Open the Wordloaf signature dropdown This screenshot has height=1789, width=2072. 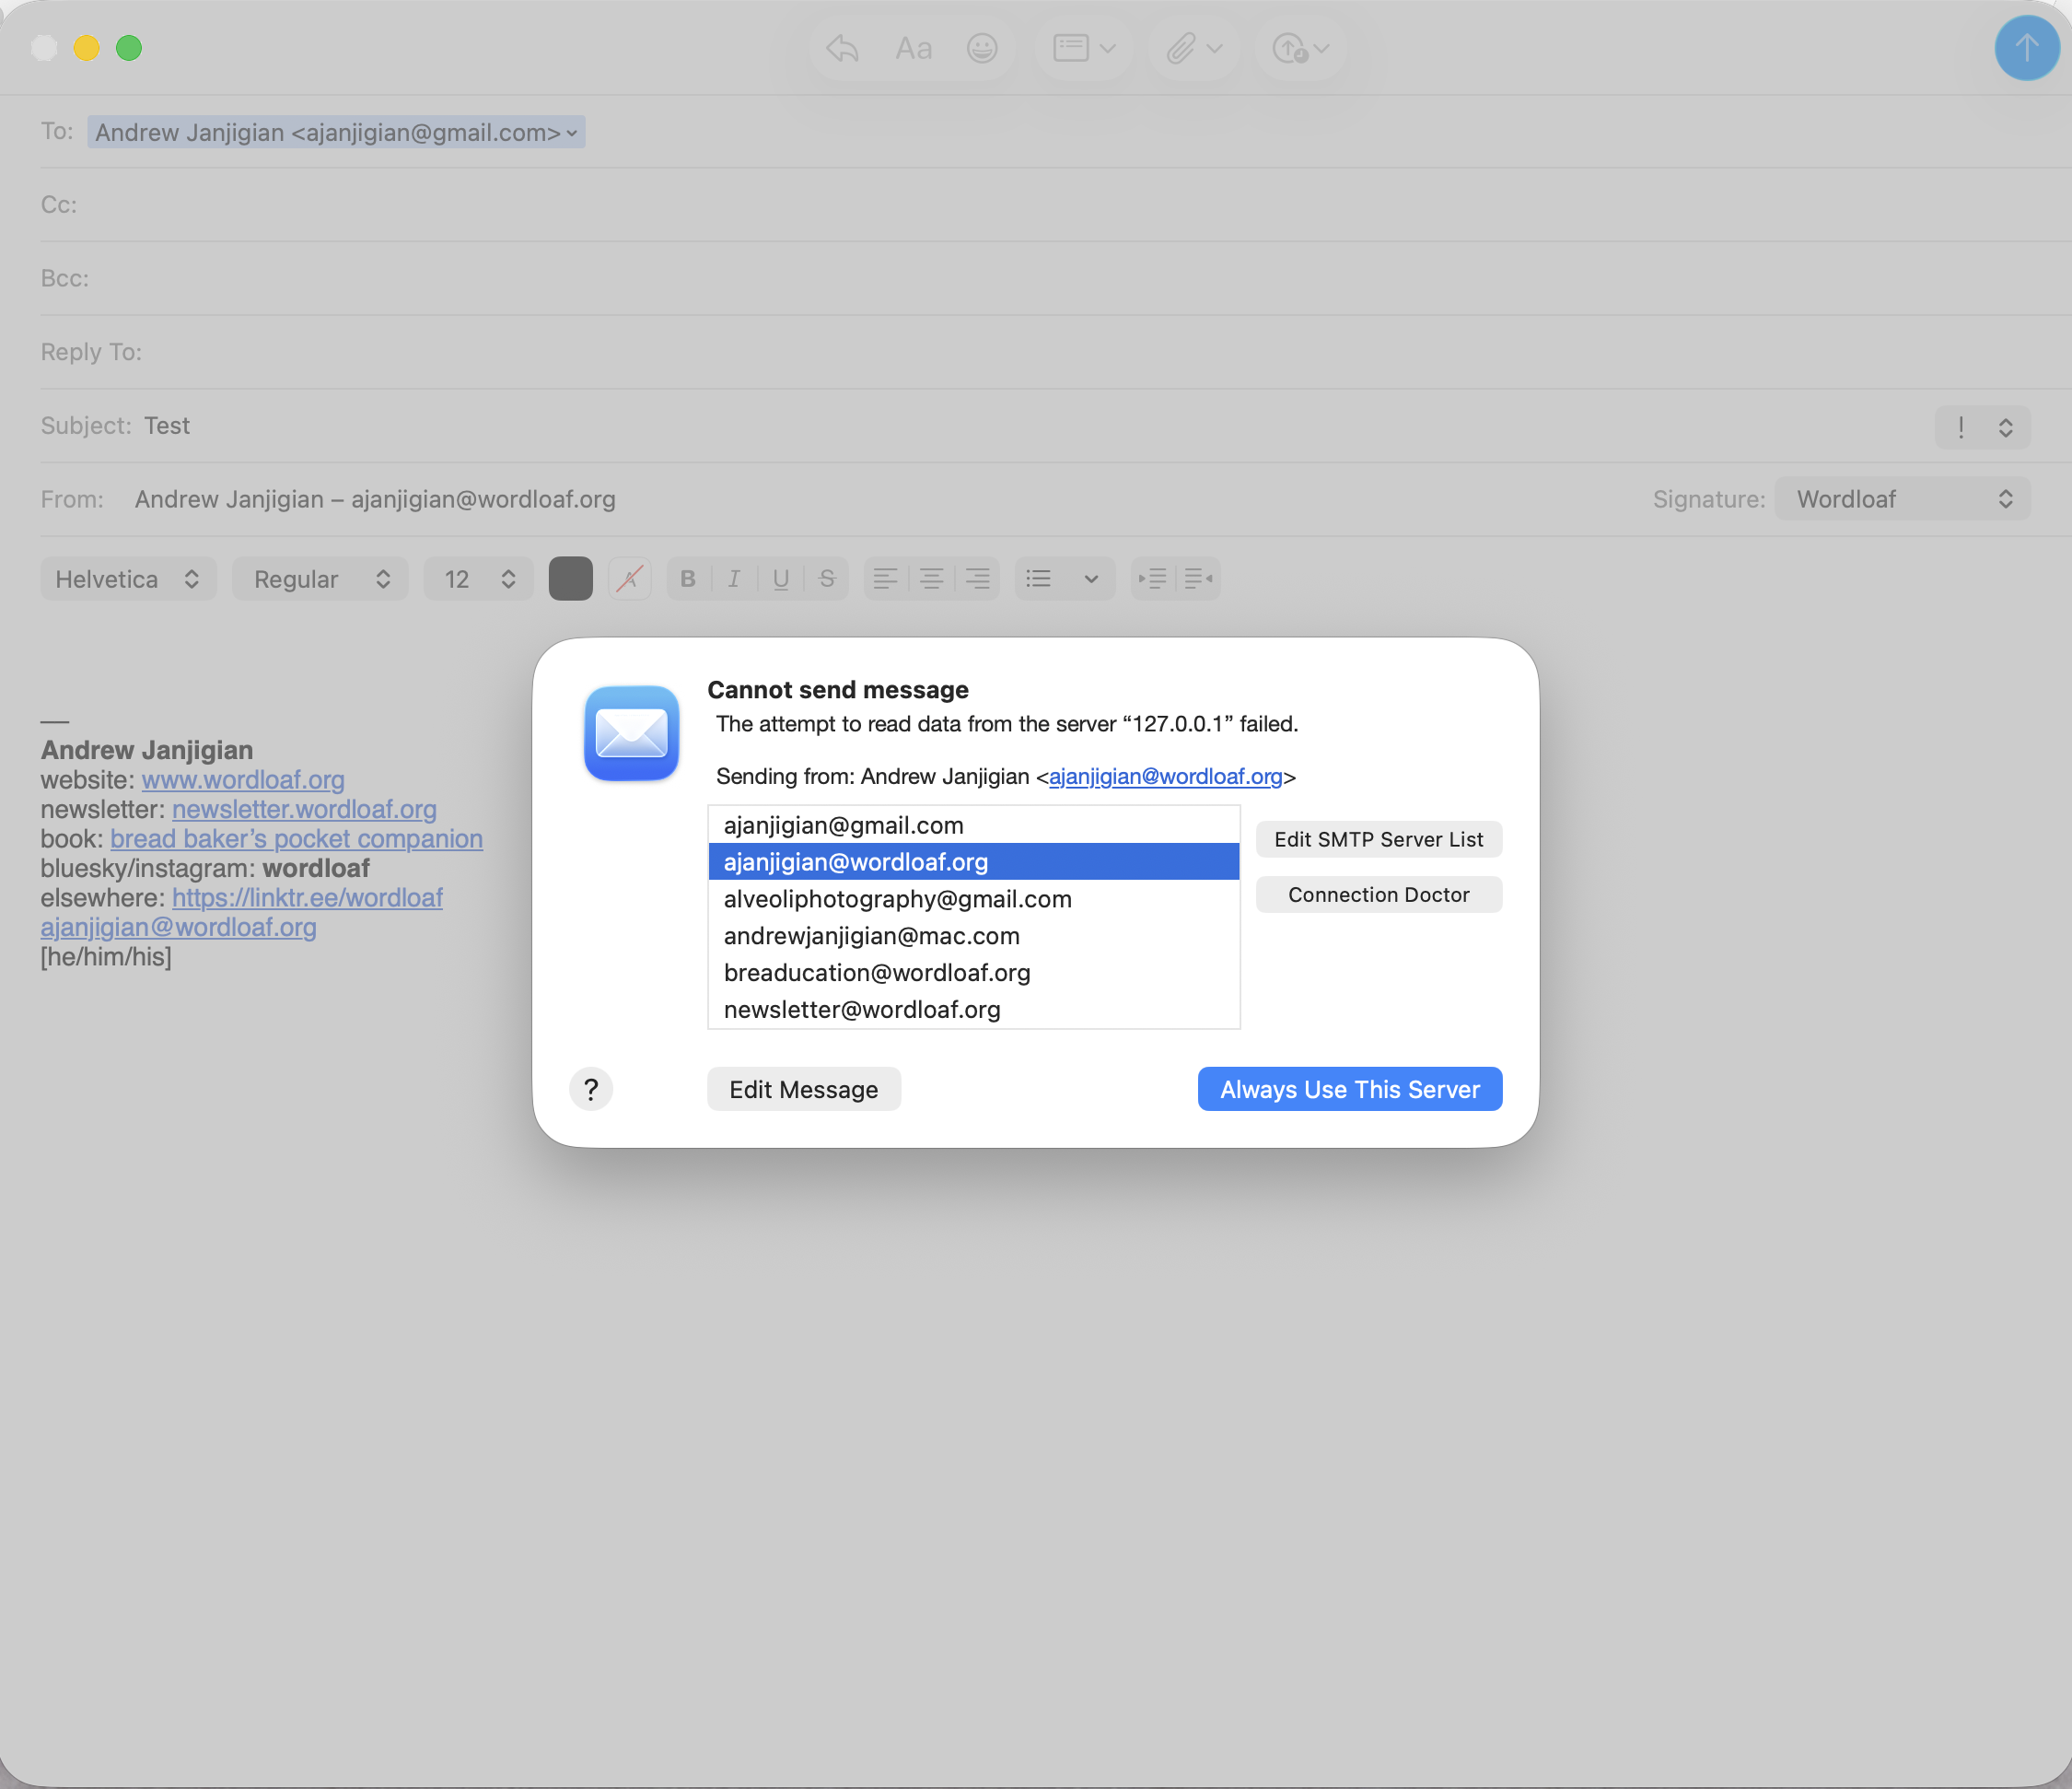pos(1902,499)
